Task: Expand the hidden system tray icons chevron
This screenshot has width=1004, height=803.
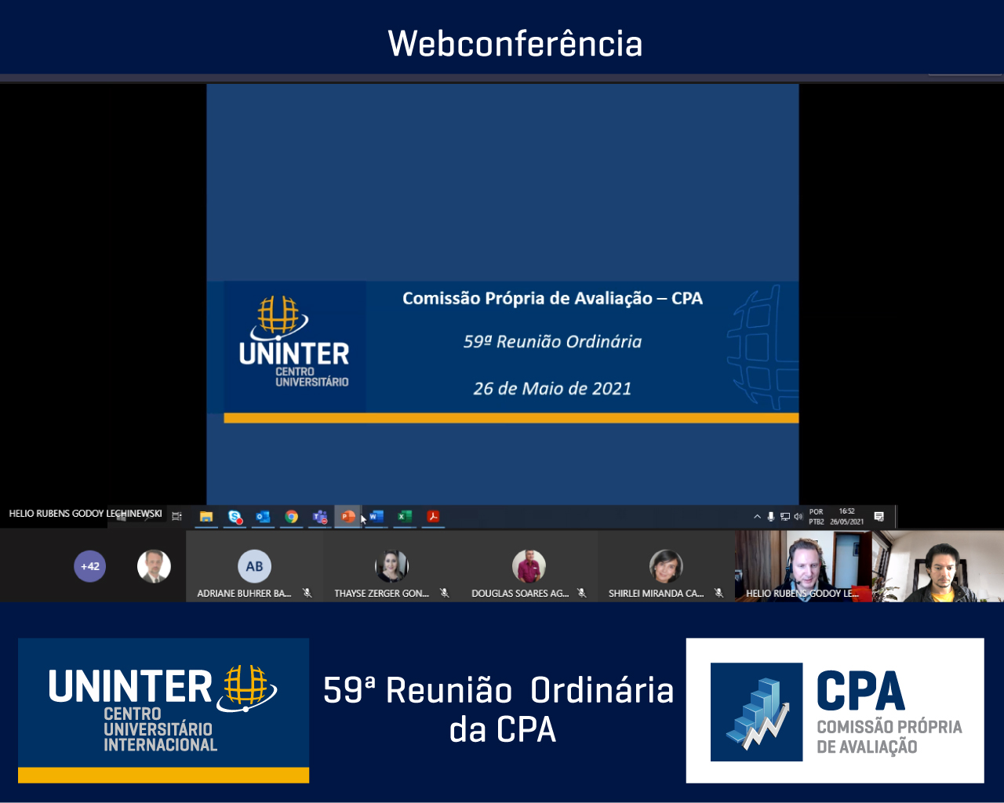Action: tap(757, 517)
